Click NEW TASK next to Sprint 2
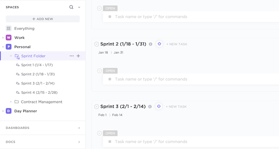 coord(177,44)
